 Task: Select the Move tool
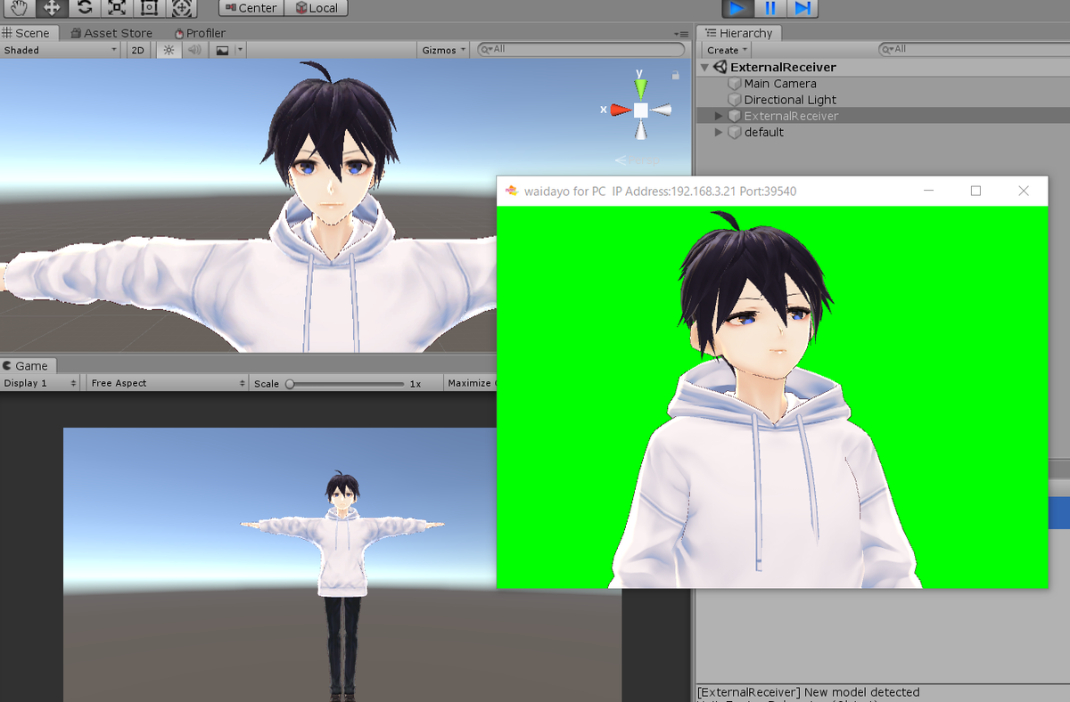[51, 9]
